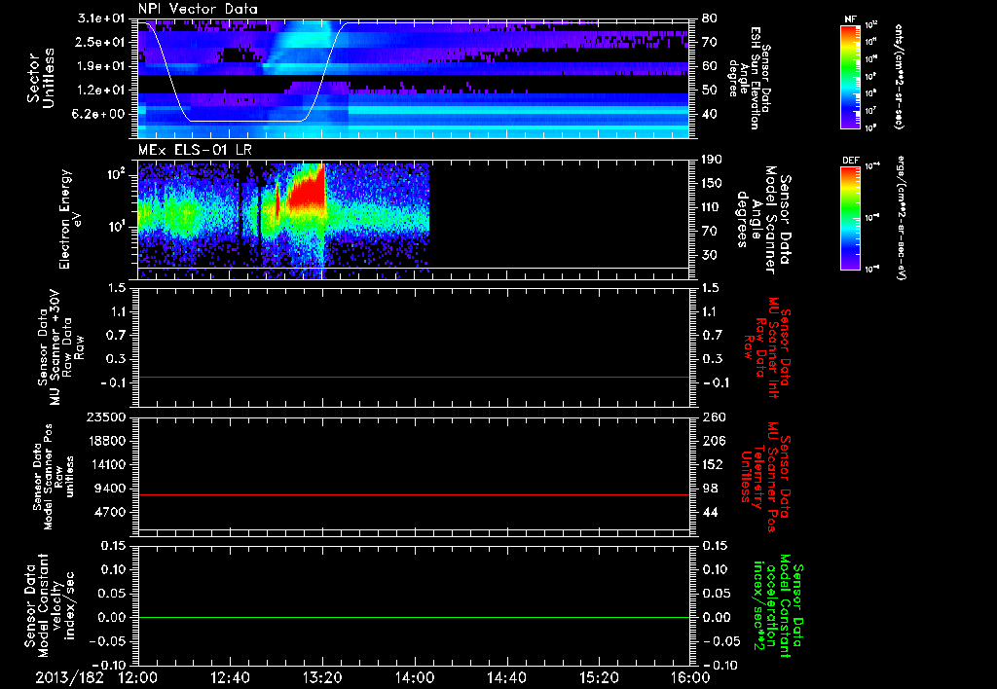Click the 'Electron Energy eV' axis title
This screenshot has height=689, width=997.
pos(69,219)
